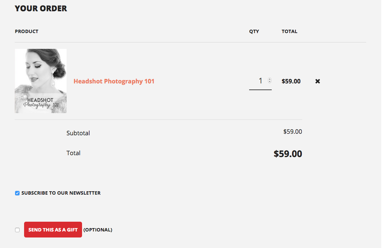
Task: Remove Headshot Photography 101 with the X icon
Action: (317, 81)
